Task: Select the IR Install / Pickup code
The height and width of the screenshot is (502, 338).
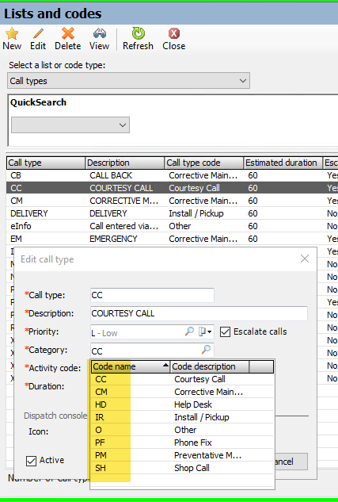Action: click(182, 417)
